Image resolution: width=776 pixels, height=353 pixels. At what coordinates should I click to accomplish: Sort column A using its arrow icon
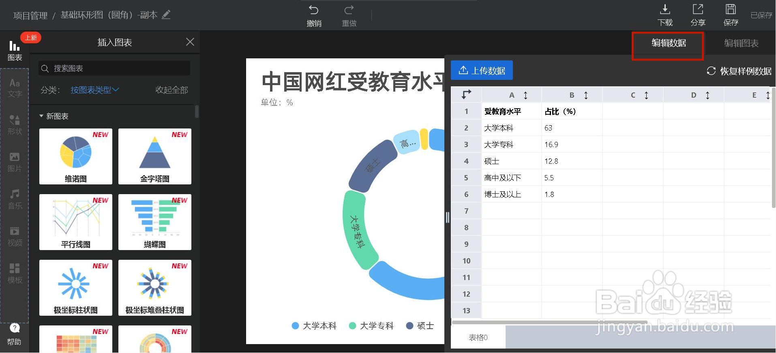525,95
